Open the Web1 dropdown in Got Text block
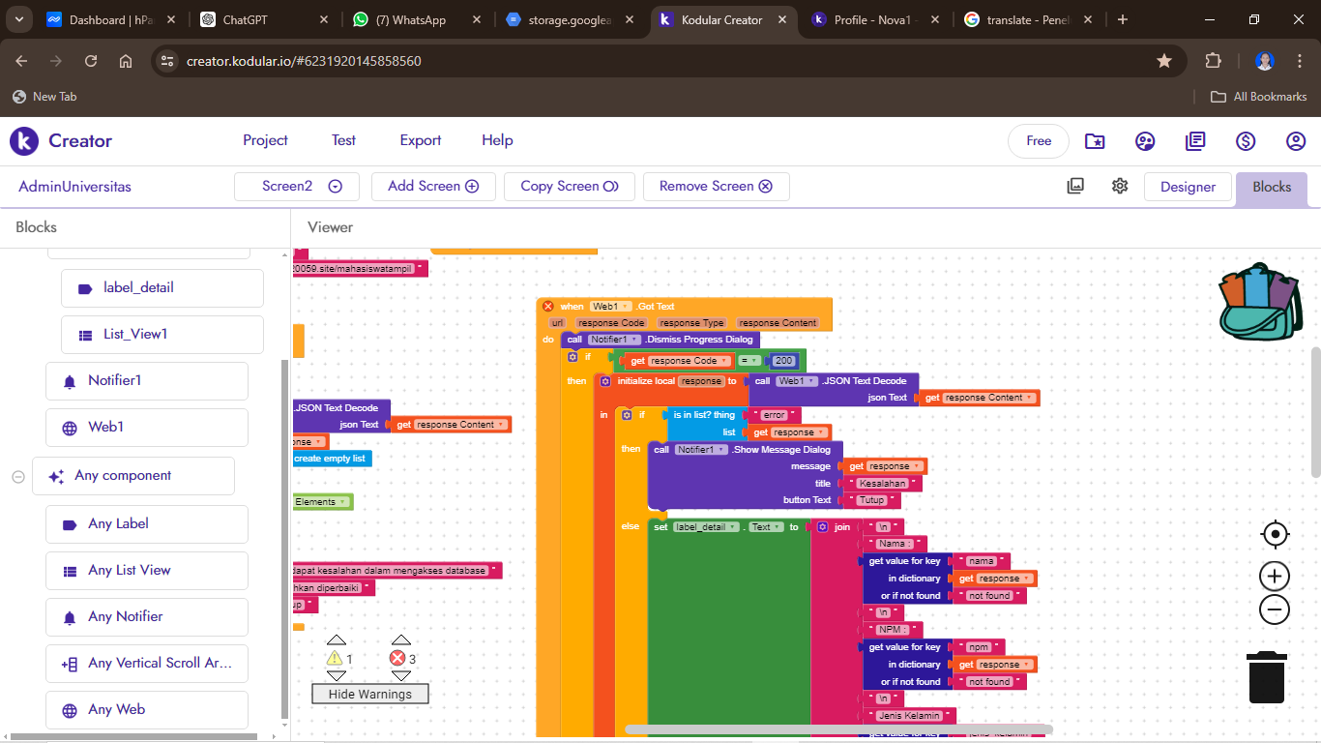This screenshot has height=743, width=1321. pyautogui.click(x=610, y=307)
